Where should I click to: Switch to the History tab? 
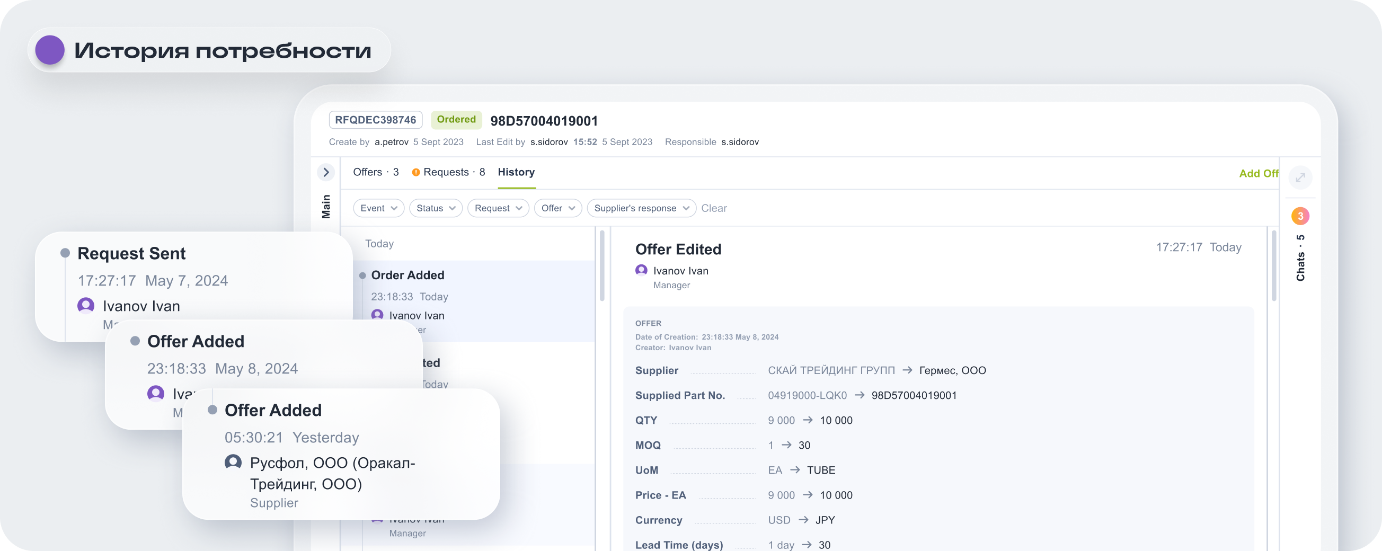point(516,172)
